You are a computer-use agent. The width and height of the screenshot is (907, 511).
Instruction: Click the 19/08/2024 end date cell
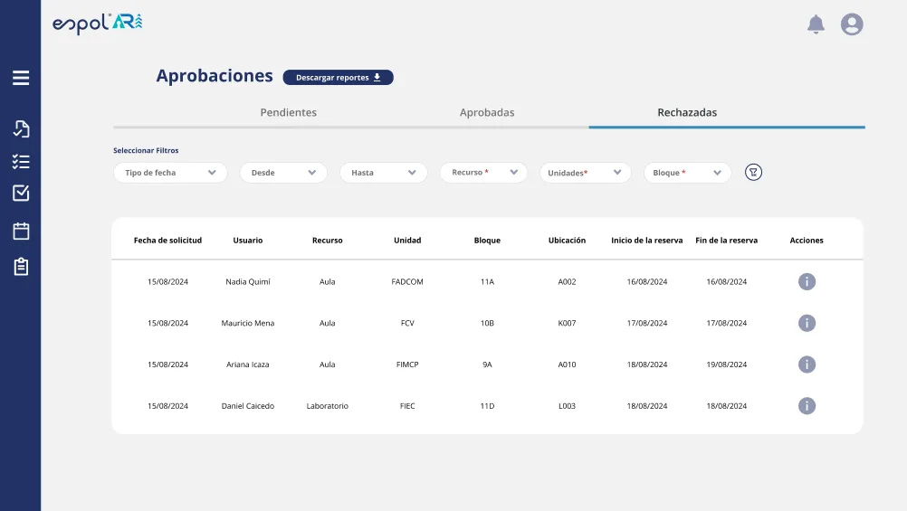[x=727, y=364]
